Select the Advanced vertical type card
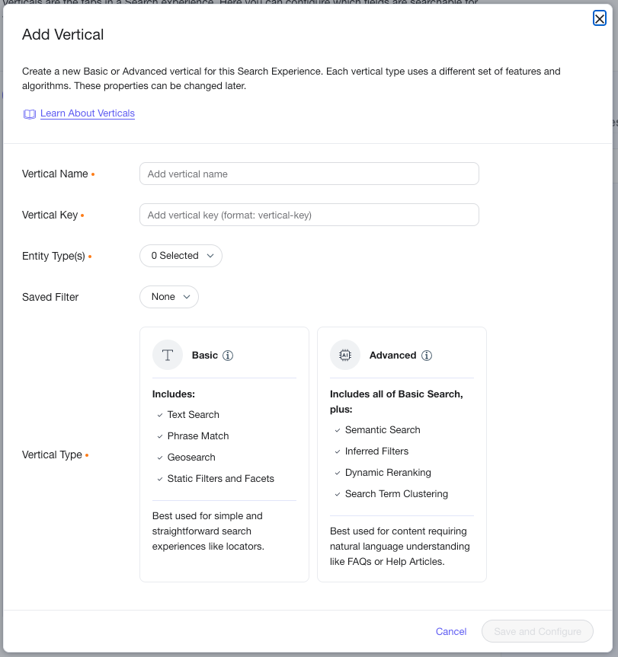This screenshot has width=618, height=657. coord(402,454)
